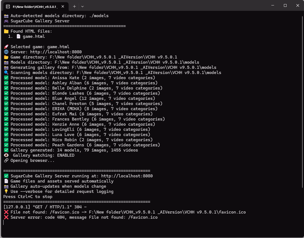
Task: Maximize the terminal window
Action: point(285,6)
